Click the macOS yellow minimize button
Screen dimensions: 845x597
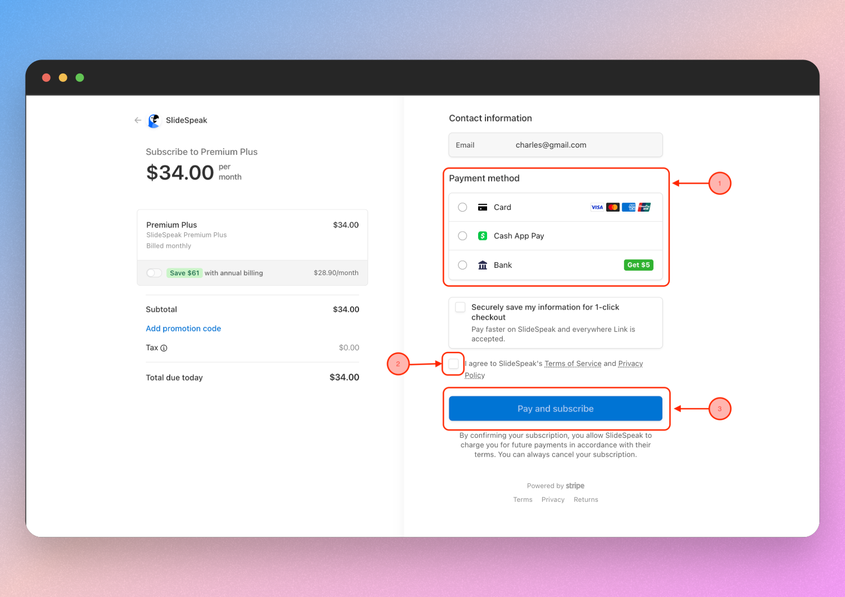pos(63,77)
